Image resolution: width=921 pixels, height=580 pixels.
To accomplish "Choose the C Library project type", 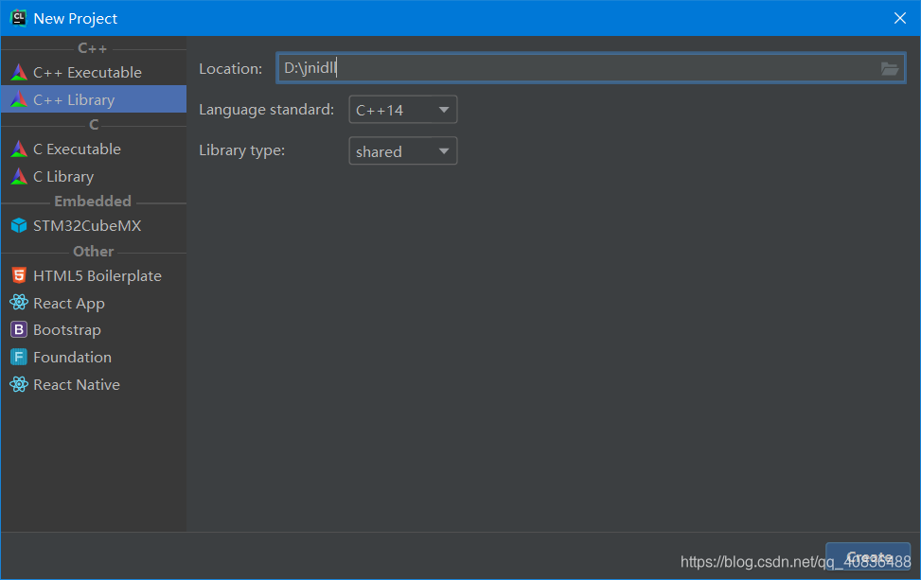I will click(x=94, y=176).
